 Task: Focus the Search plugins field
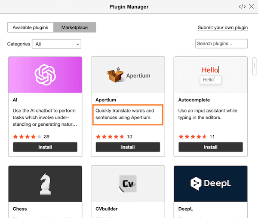[221, 43]
